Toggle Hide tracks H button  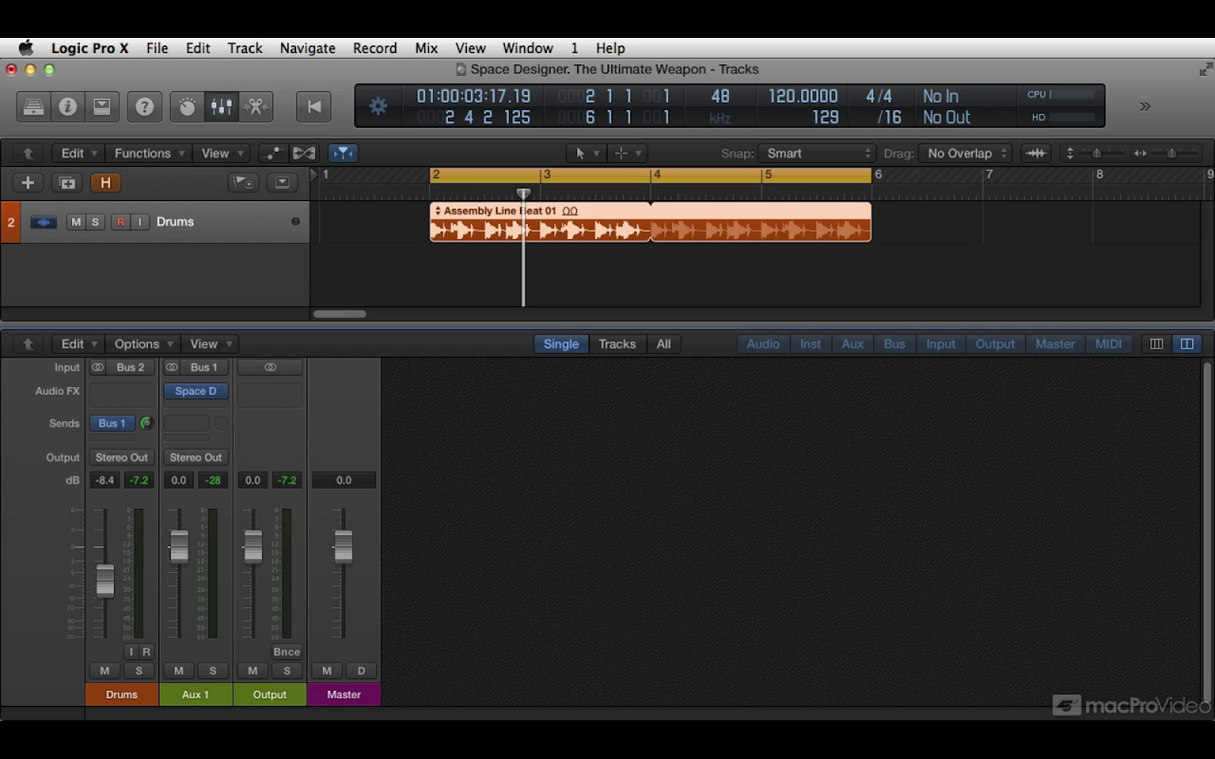click(105, 183)
